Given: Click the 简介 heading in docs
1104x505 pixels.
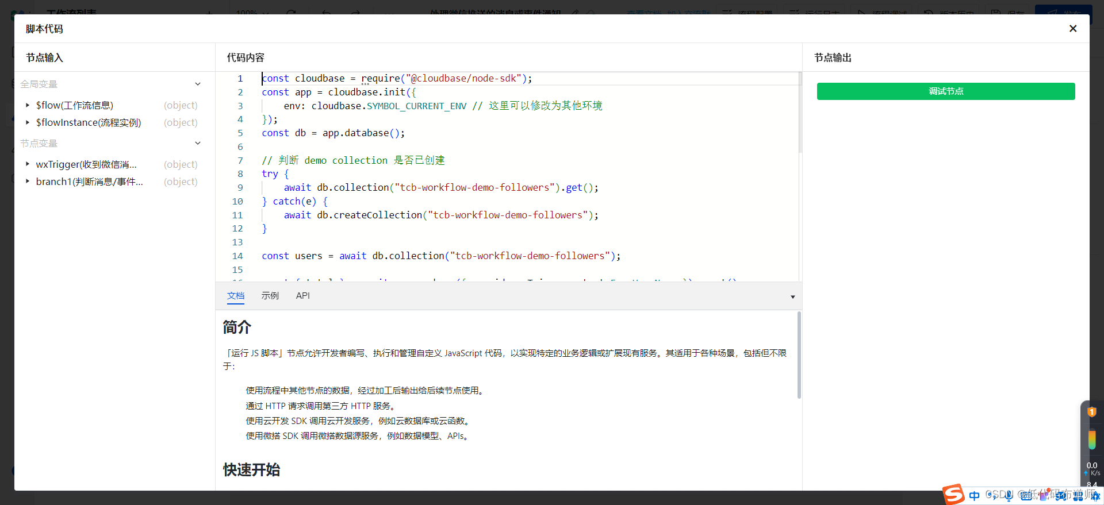Looking at the screenshot, I should pos(237,327).
